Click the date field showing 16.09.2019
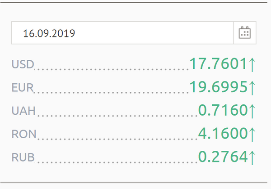Viewport: 271px width, 189px height. pos(122,33)
